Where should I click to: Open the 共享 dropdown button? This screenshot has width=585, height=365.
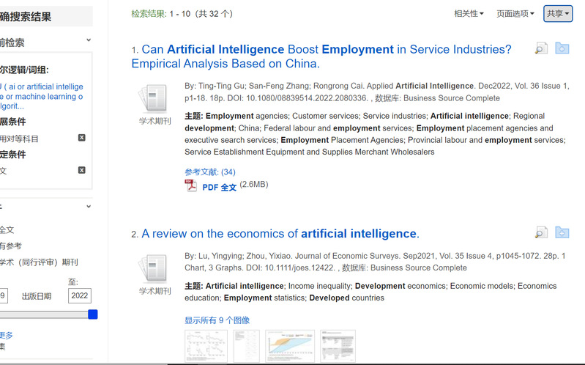[x=558, y=14]
